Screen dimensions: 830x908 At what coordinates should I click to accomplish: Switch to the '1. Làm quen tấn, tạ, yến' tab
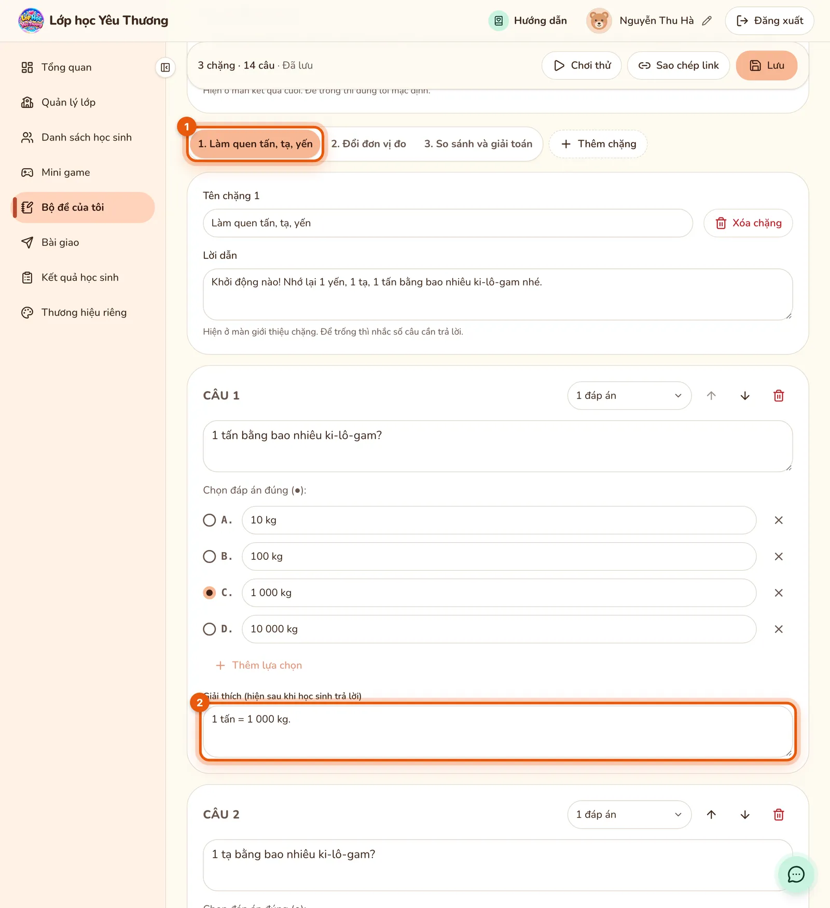[255, 144]
